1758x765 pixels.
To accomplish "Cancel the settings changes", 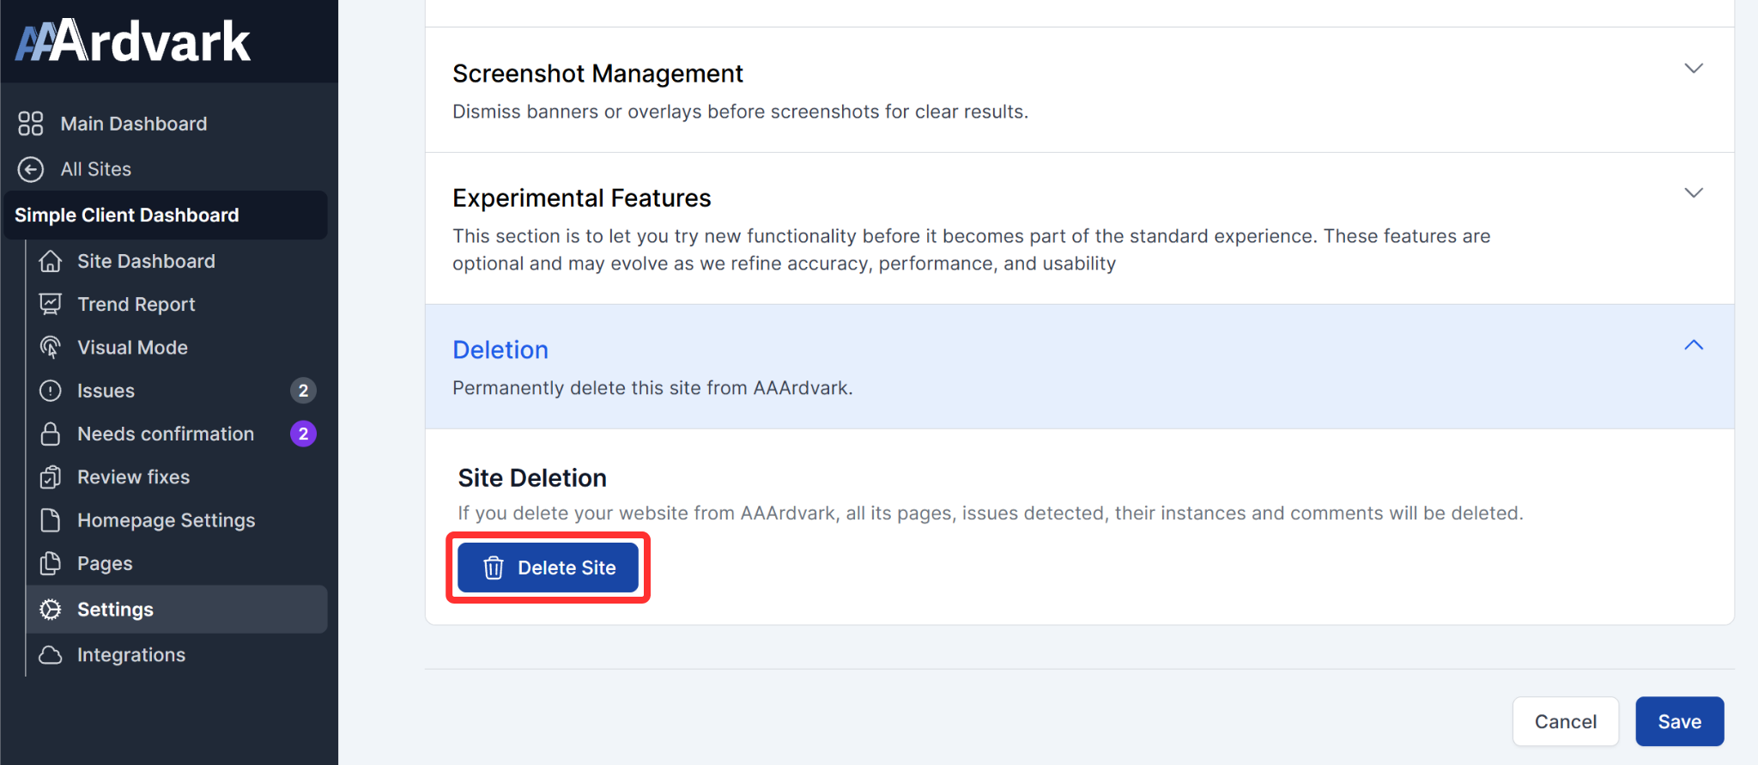I will [1565, 721].
